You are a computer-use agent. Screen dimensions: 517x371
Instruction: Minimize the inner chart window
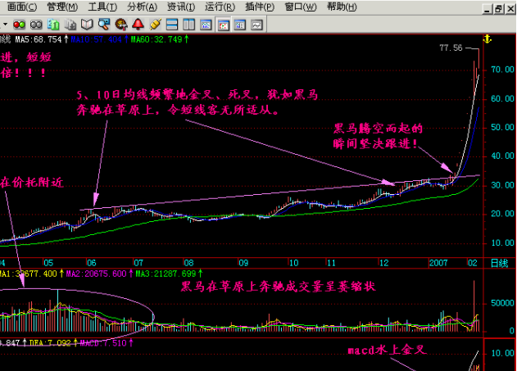pos(488,9)
